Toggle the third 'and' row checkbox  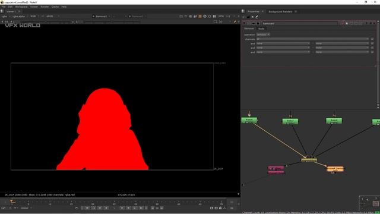[x=372, y=52]
